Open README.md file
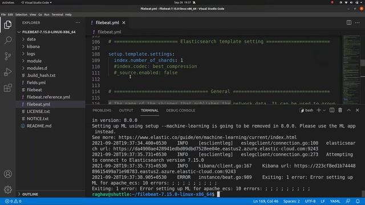This screenshot has width=365, height=205. (51, 126)
